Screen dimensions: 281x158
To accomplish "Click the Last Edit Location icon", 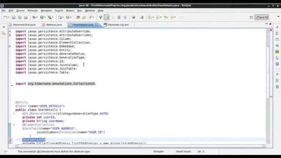I will pos(166,18).
